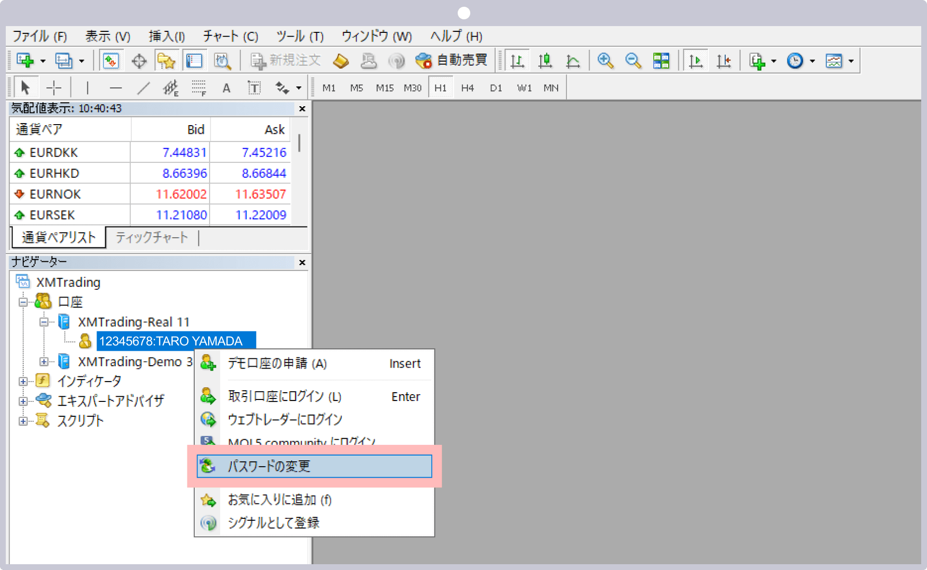
Task: Open the MetaEditor yellow book icon
Action: 341,61
